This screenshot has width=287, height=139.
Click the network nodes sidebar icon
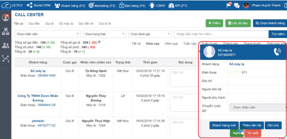coord(5,59)
